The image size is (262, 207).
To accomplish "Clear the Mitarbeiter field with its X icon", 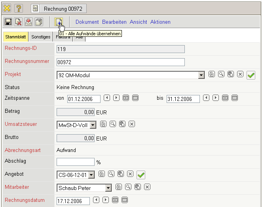I will pyautogui.click(x=147, y=187).
